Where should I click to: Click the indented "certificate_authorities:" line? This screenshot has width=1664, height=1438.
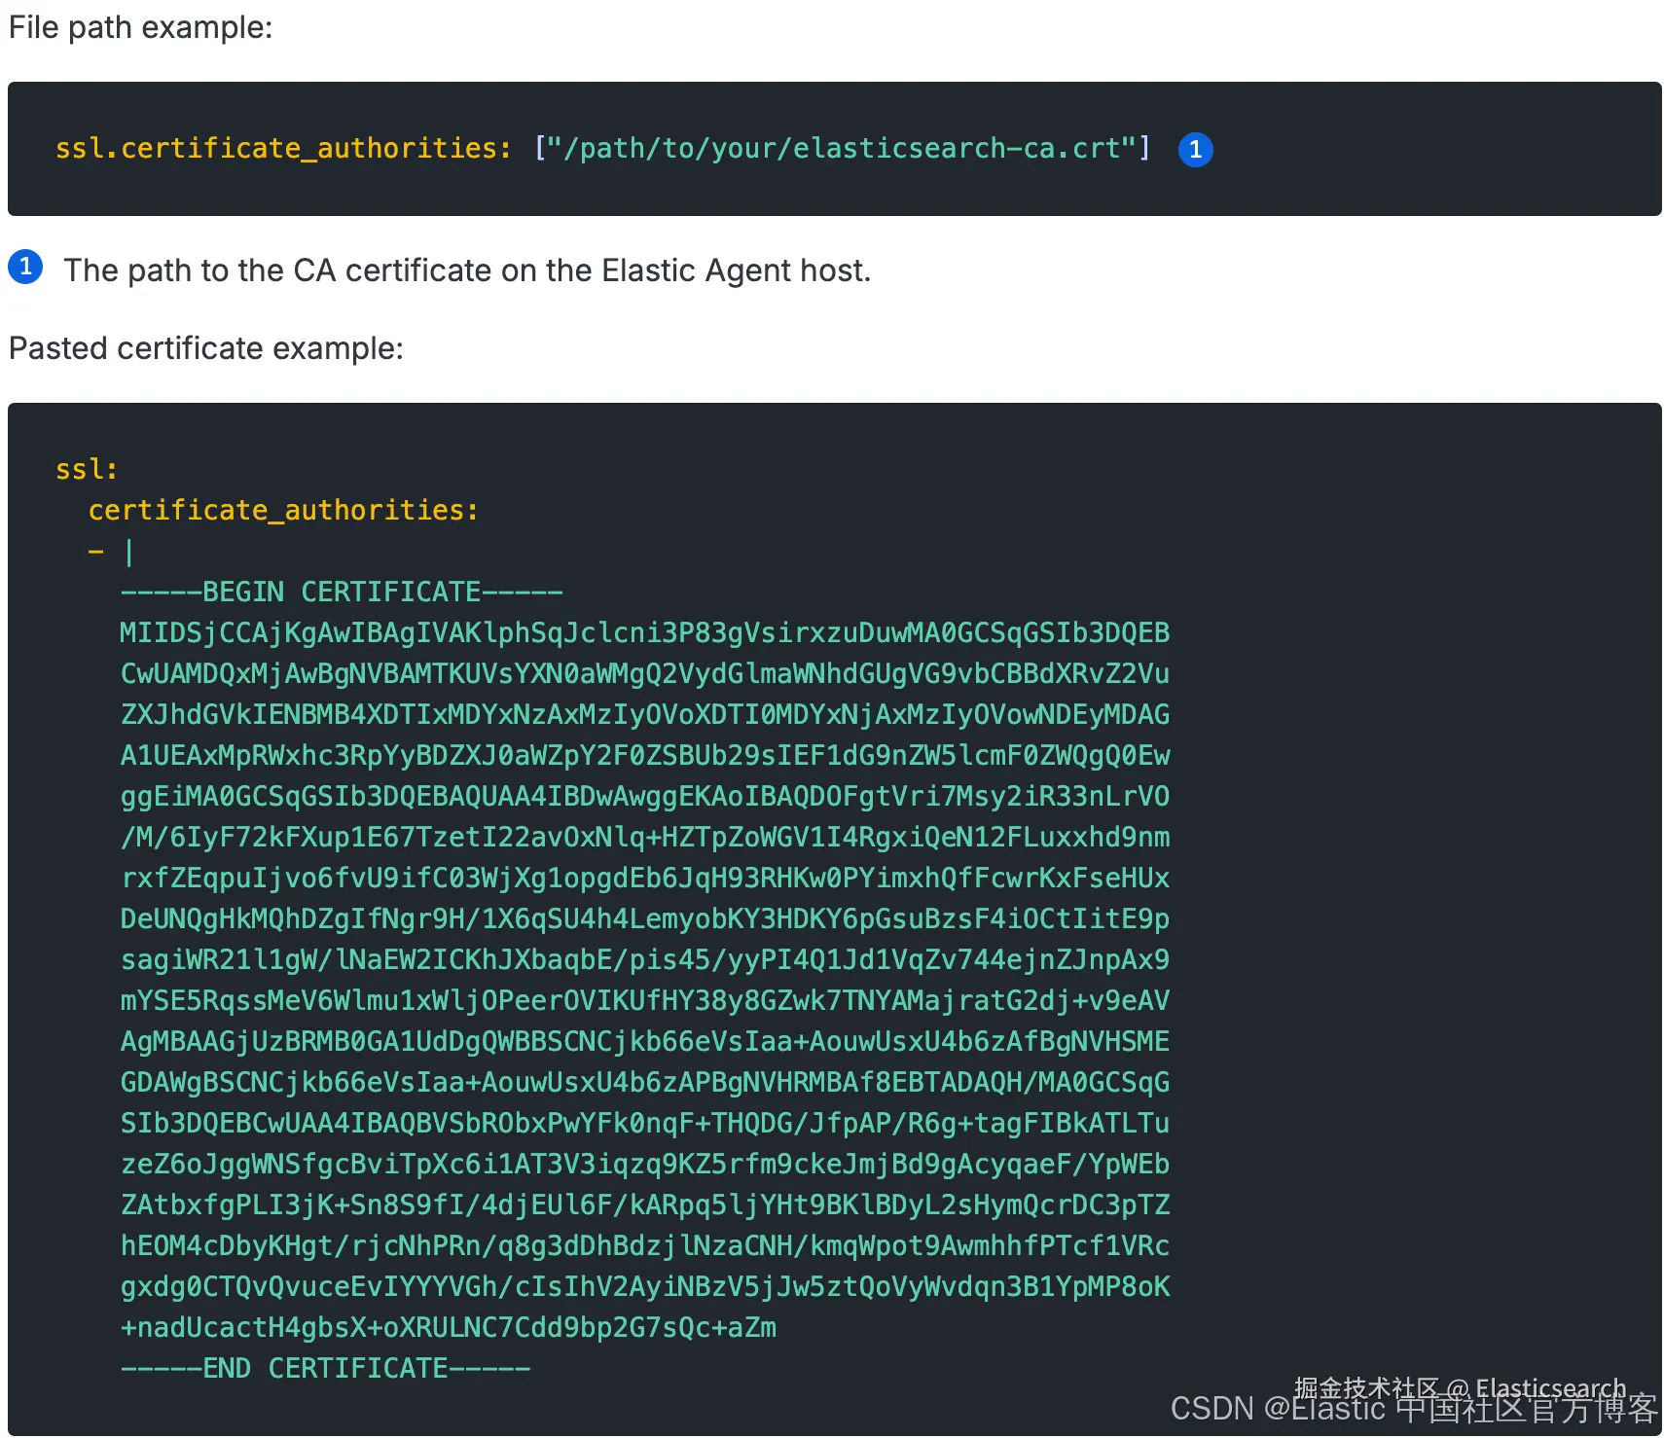(283, 510)
